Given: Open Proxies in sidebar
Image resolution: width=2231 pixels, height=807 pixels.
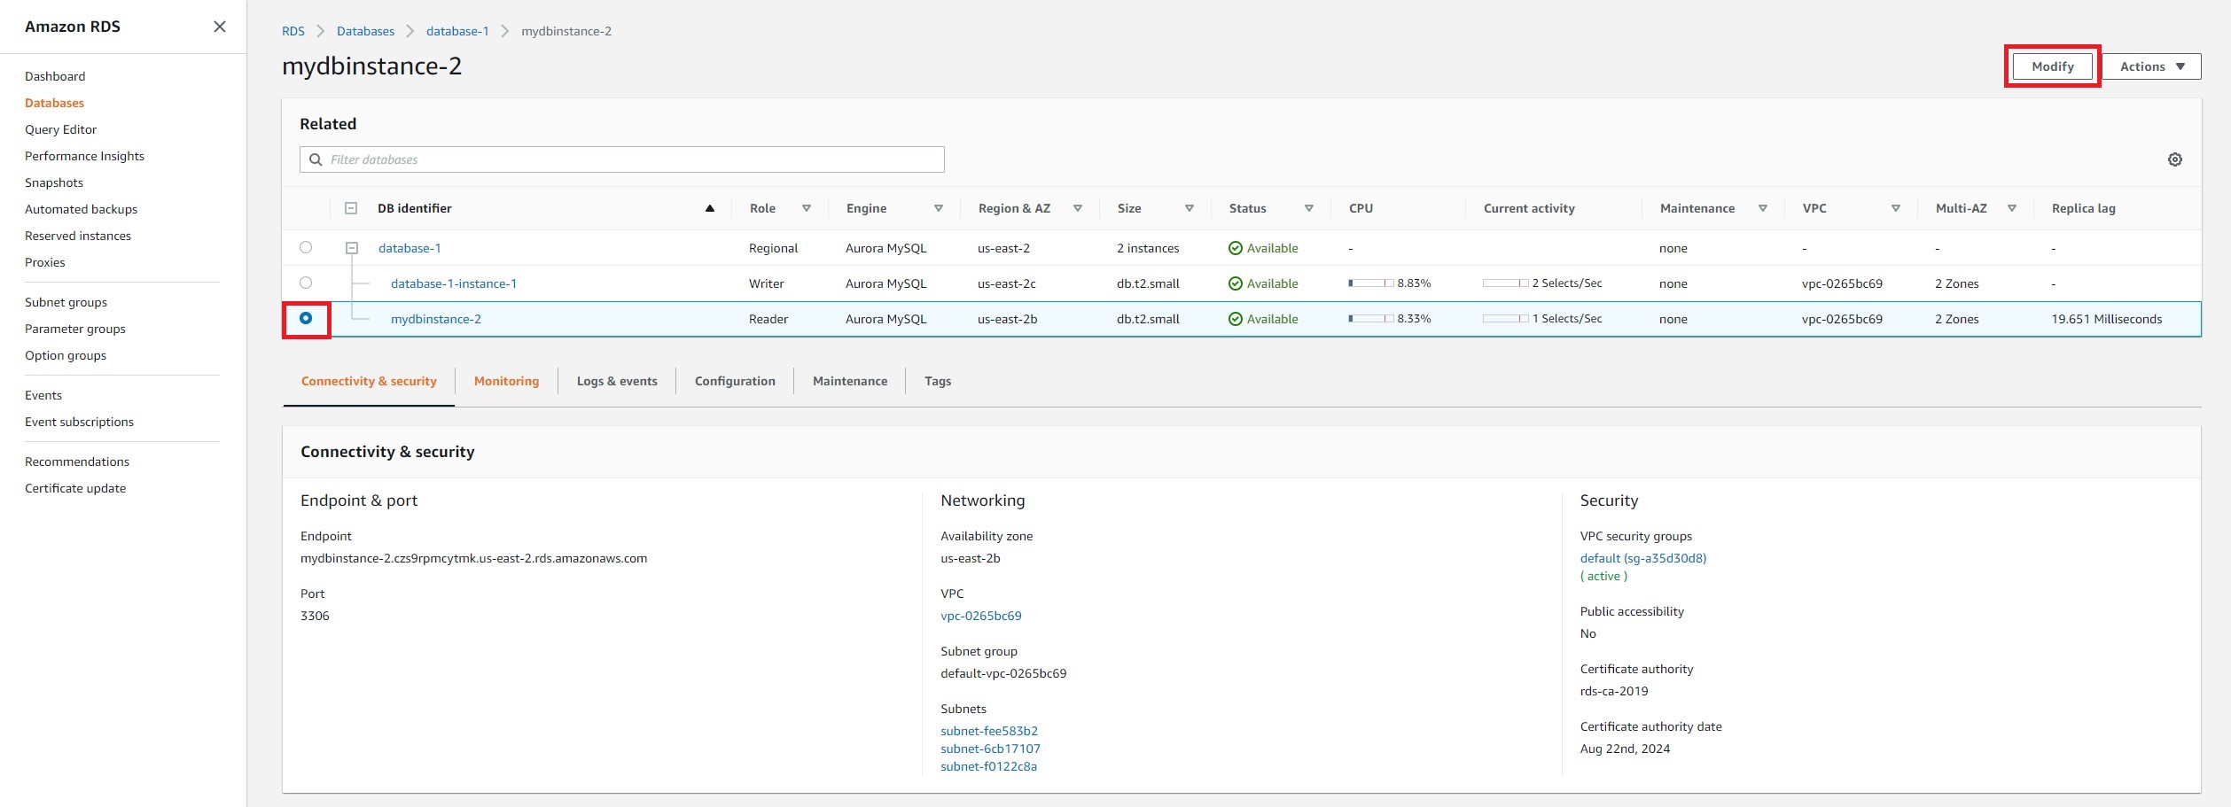Looking at the screenshot, I should click(x=45, y=262).
